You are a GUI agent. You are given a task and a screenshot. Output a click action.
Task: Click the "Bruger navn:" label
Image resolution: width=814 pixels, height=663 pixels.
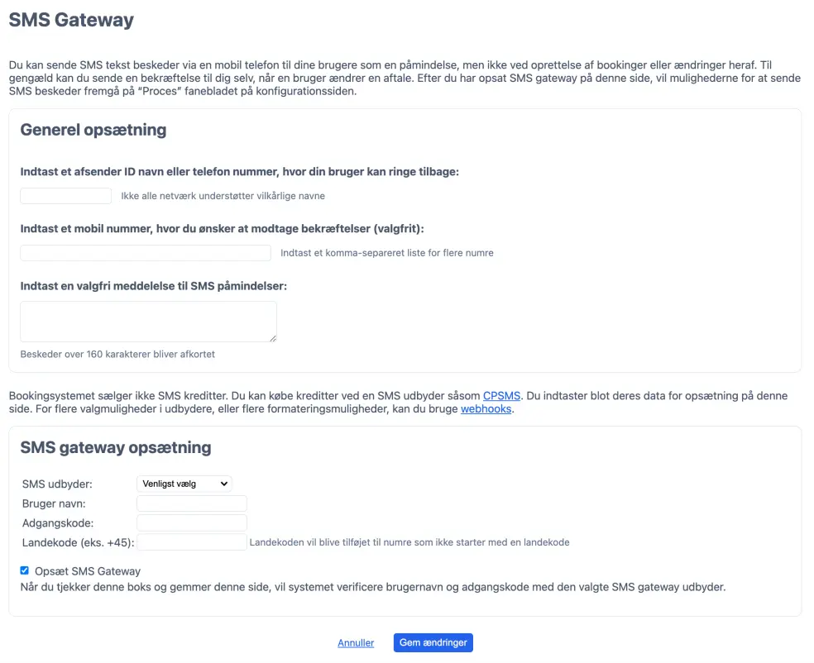coord(54,503)
